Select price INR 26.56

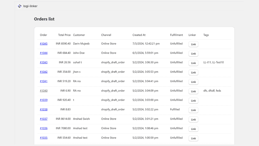point(64,62)
